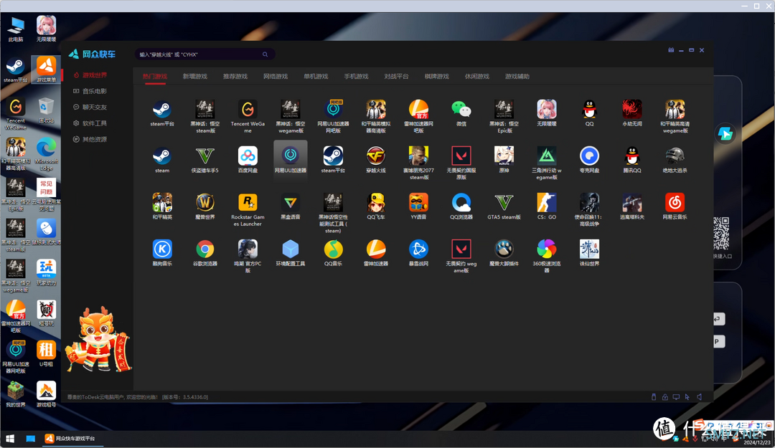Click the monitor icon in launcher status bar
Screen dimensions: 775x448
click(x=676, y=396)
